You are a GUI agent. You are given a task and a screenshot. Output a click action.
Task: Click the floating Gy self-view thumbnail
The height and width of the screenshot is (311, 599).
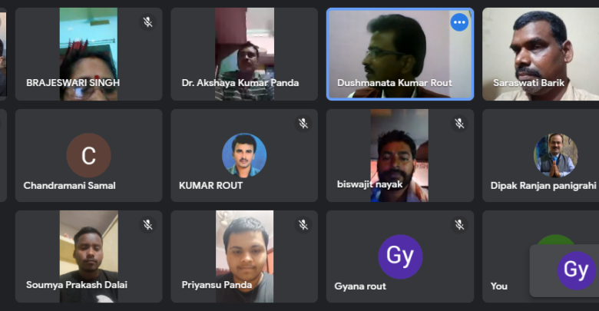tap(564, 270)
